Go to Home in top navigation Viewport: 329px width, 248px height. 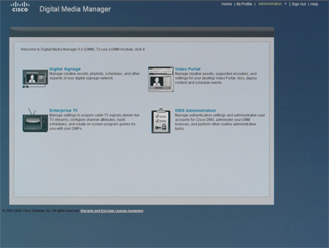226,4
